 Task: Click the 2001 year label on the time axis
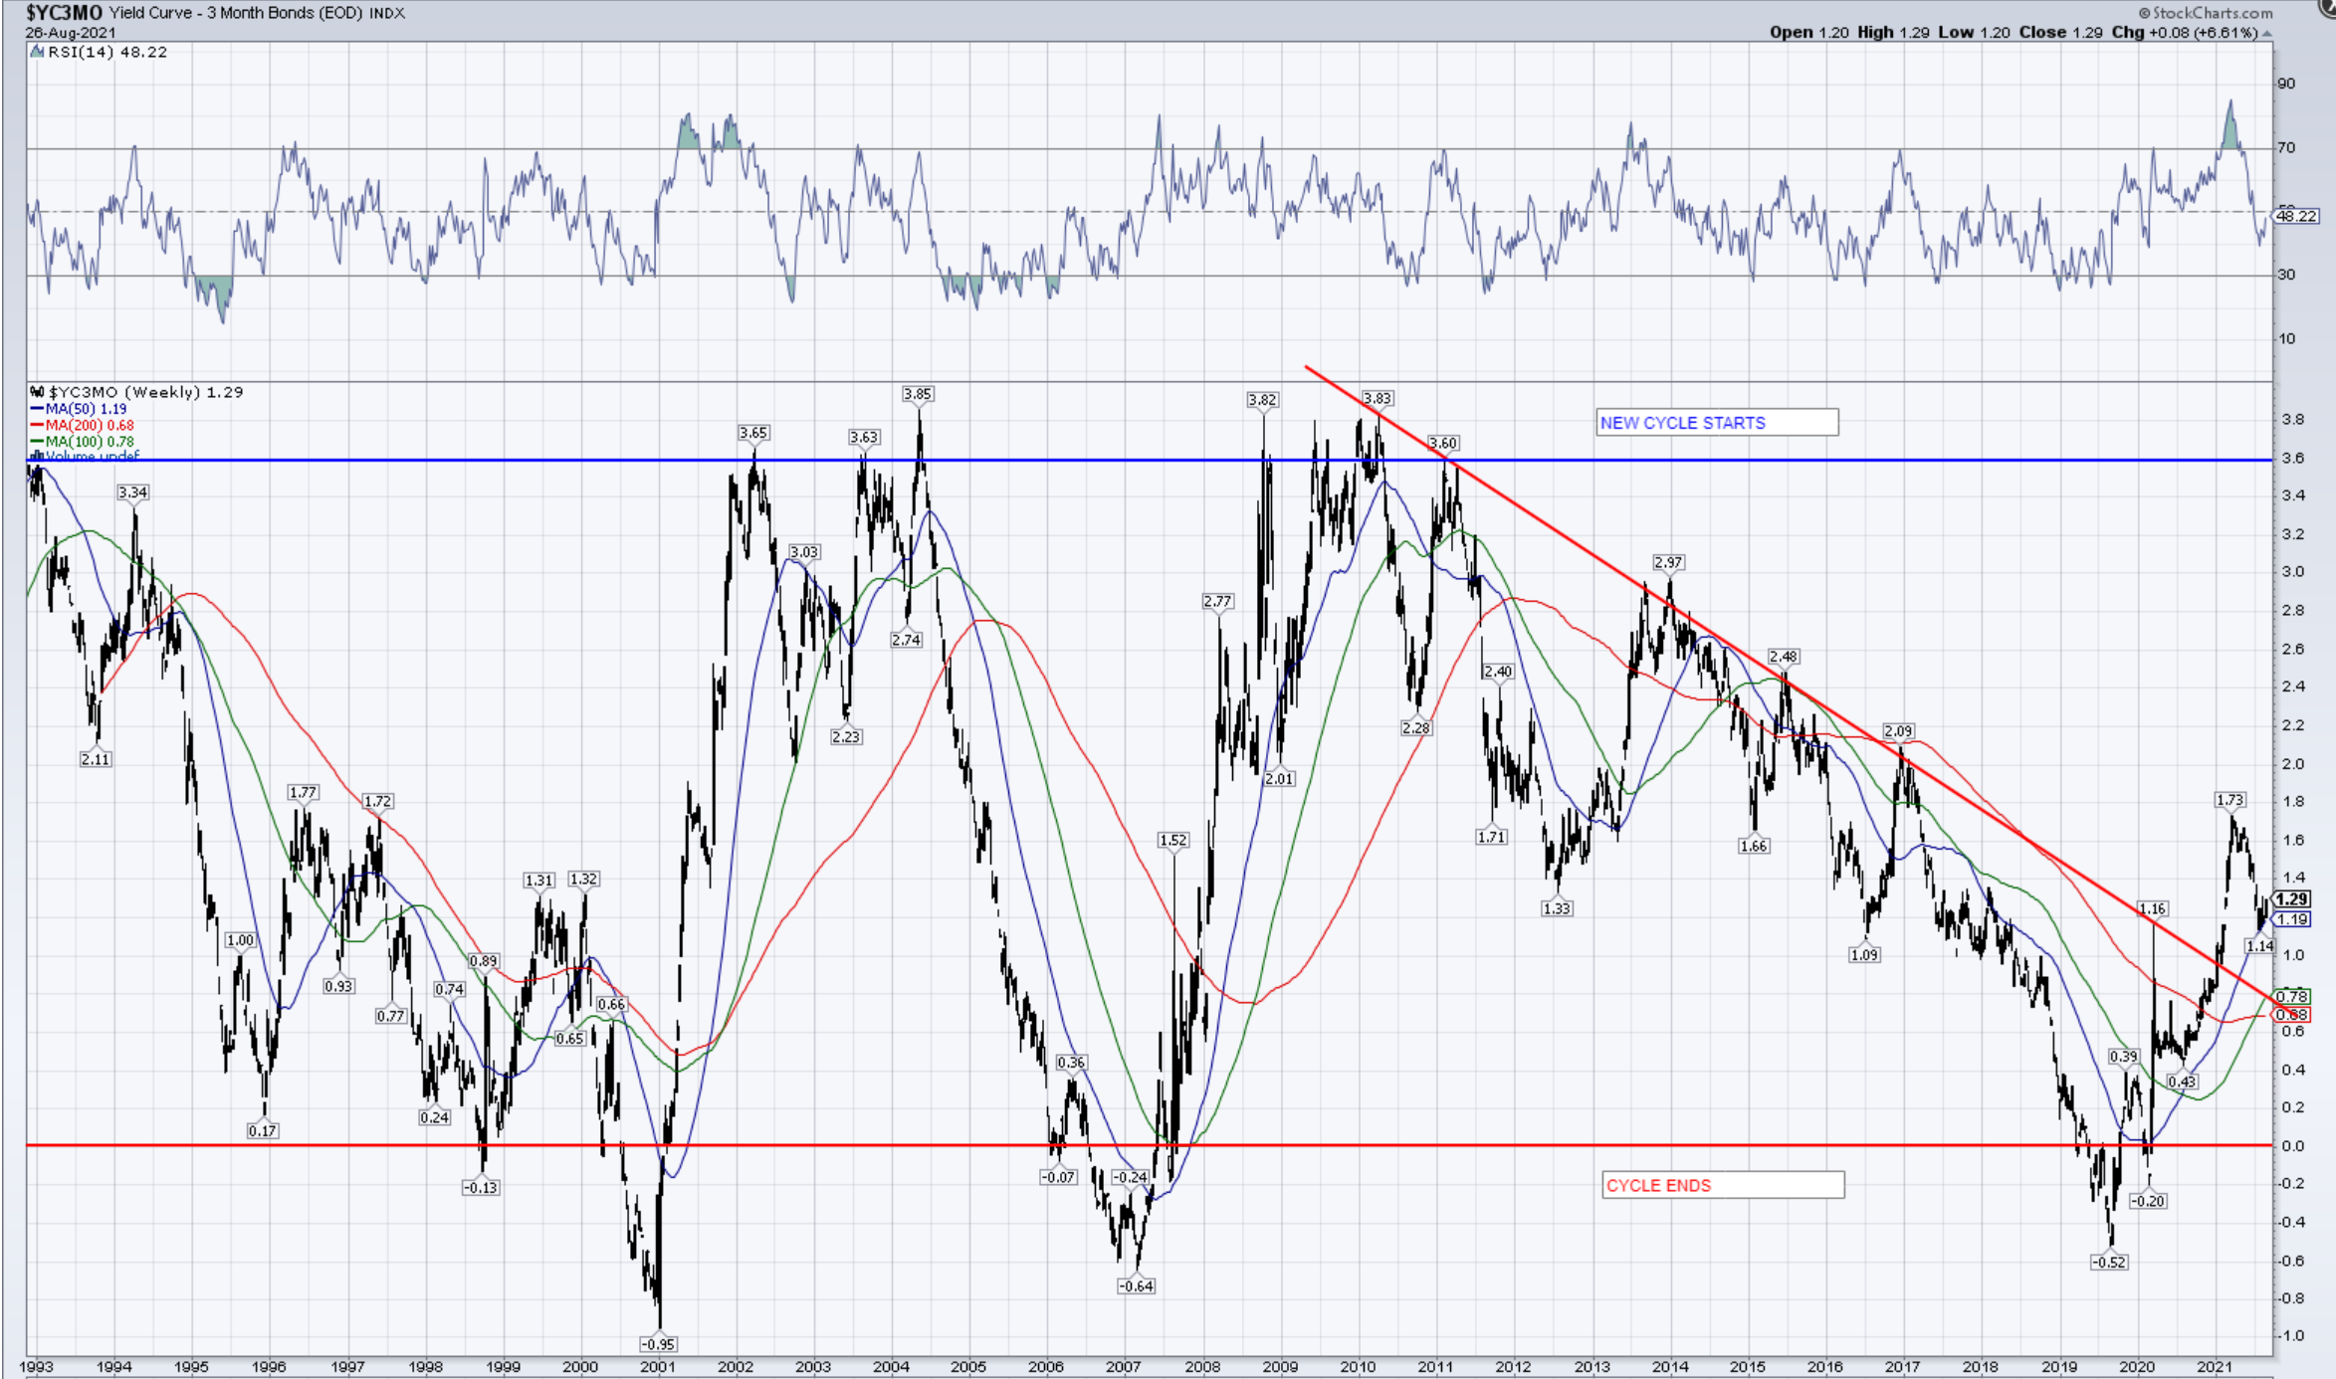pyautogui.click(x=658, y=1367)
